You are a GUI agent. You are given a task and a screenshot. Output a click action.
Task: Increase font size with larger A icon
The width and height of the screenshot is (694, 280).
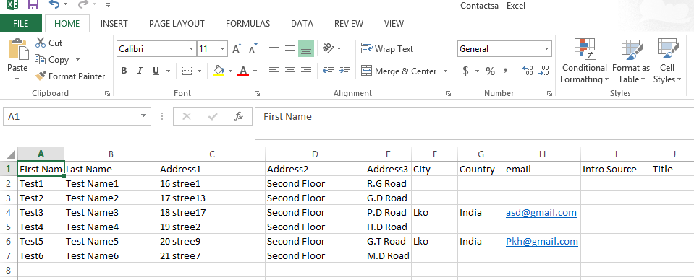click(x=237, y=48)
